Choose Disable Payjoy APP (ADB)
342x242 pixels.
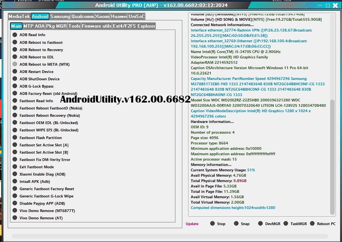coord(39,203)
